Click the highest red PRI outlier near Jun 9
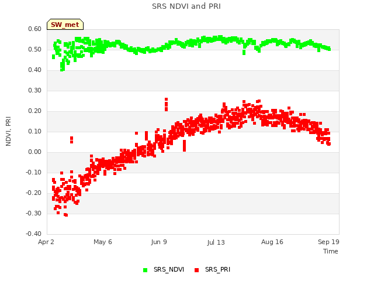Screen dimensions: 374x281 (166, 99)
